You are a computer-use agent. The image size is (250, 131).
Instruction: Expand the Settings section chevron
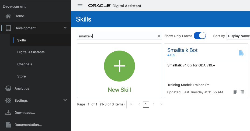point(65,100)
